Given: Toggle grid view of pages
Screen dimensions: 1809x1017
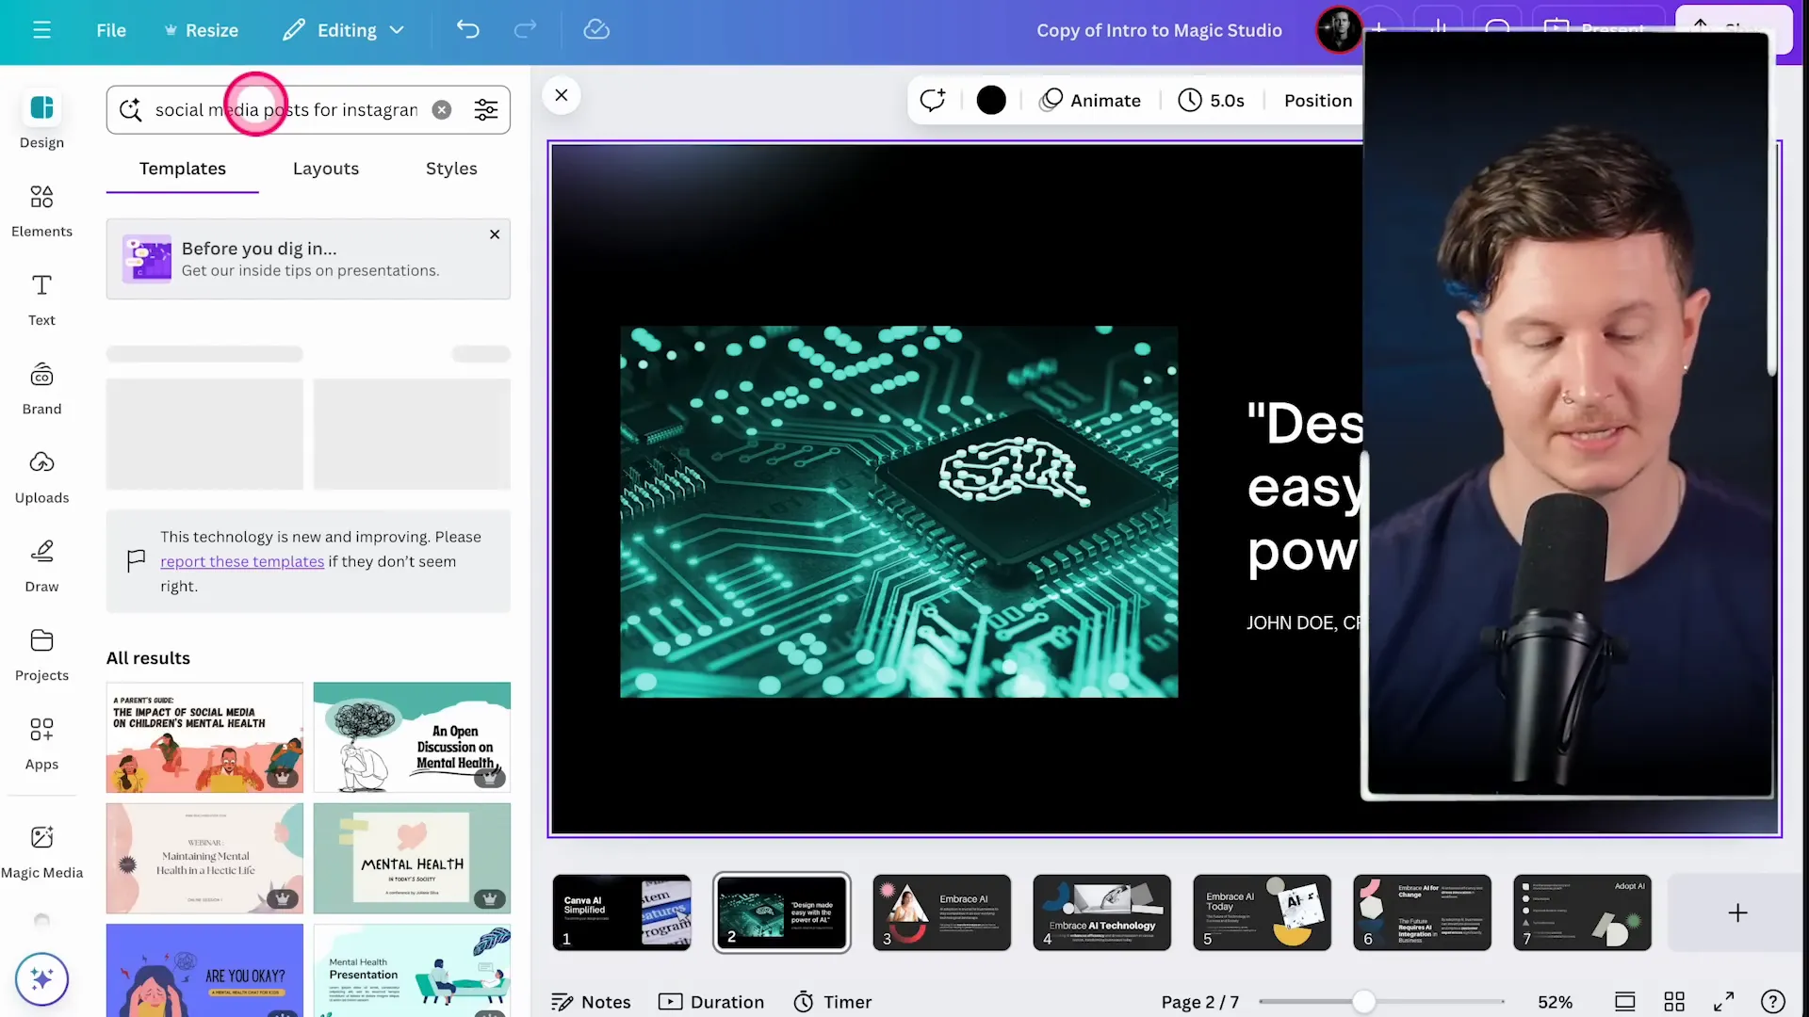Looking at the screenshot, I should [1674, 1002].
